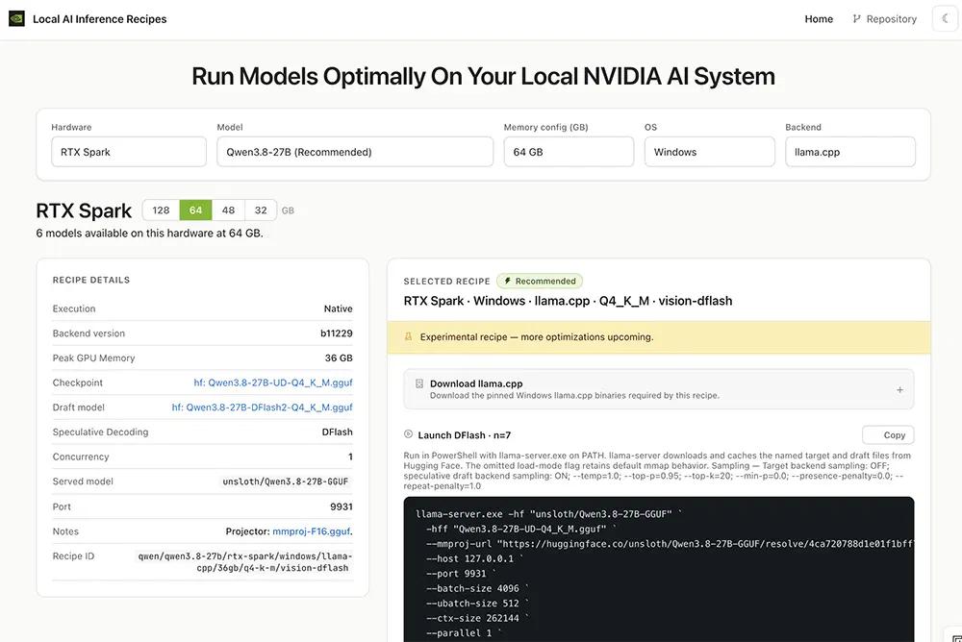
Task: Select the 32 GB memory option
Action: point(261,210)
